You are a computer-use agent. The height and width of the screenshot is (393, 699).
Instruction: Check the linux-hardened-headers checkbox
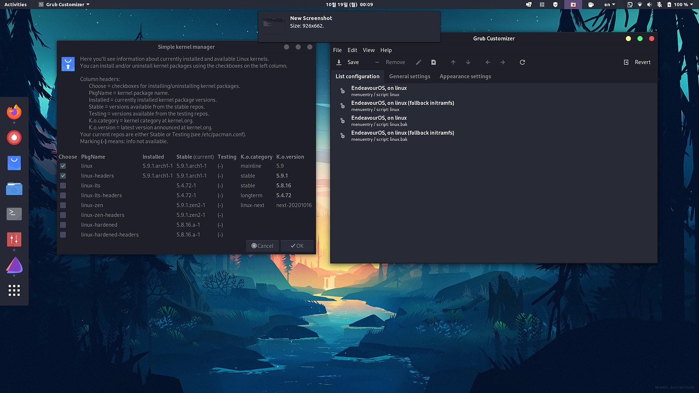[63, 235]
